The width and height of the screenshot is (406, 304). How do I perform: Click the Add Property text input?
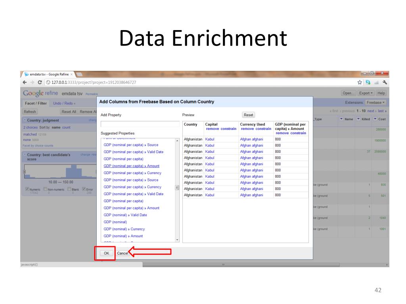coord(140,124)
